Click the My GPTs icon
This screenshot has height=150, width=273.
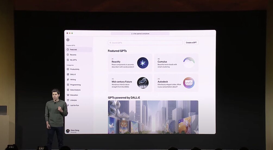point(68,60)
